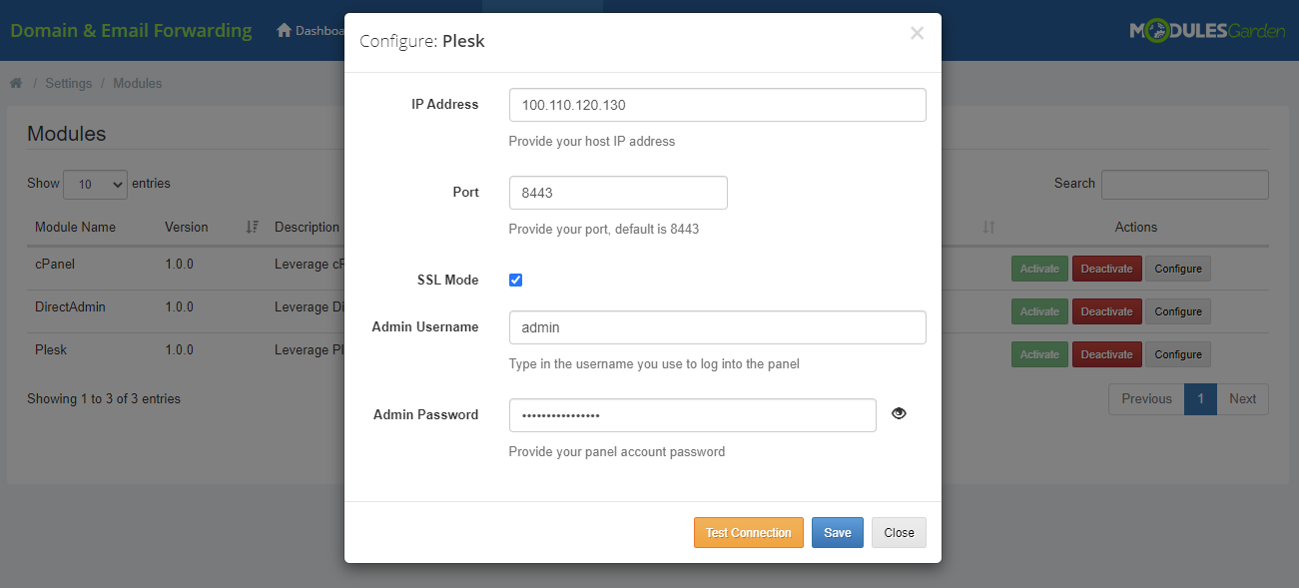Screen dimensions: 1299x588
Task: Open the Show entries dropdown
Action: tap(95, 184)
